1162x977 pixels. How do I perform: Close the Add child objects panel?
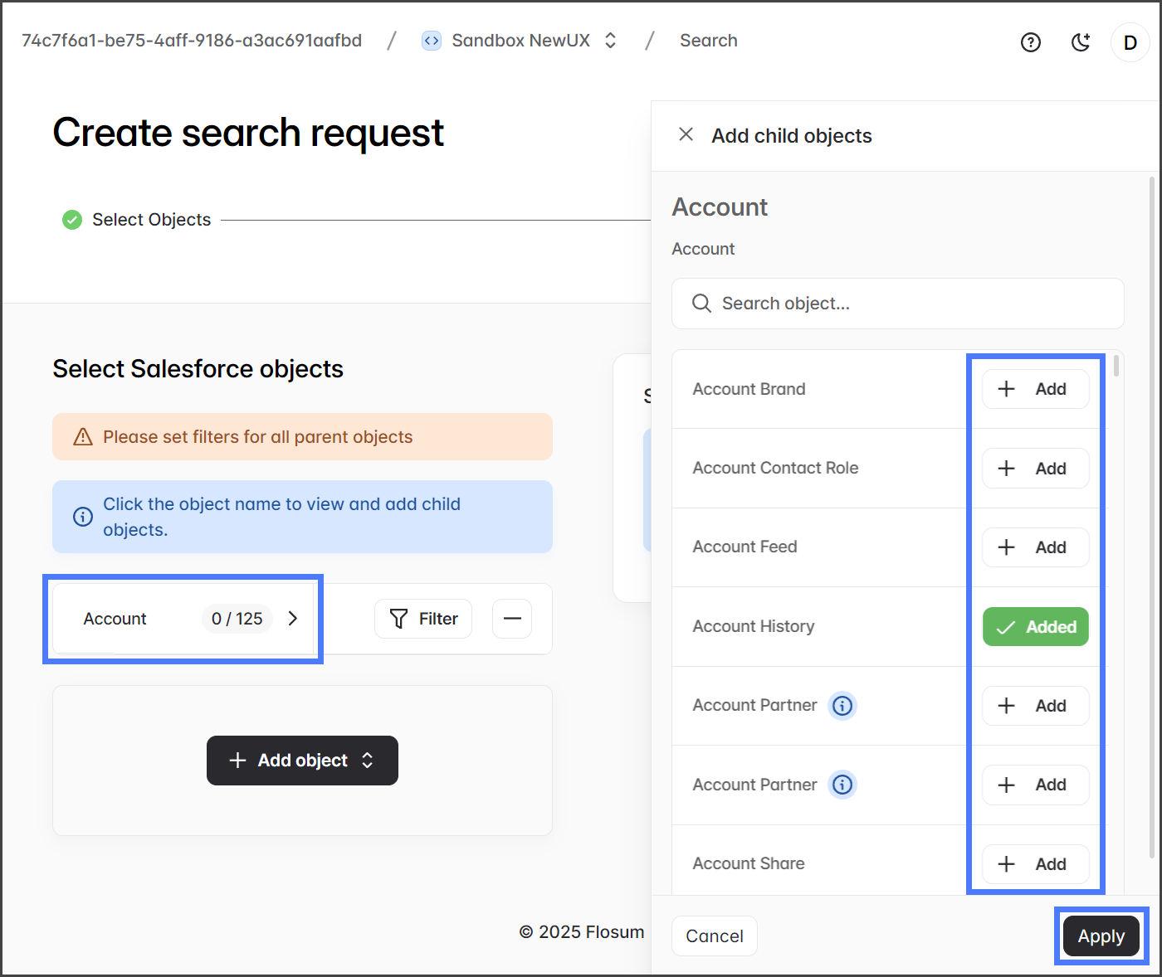coord(686,134)
